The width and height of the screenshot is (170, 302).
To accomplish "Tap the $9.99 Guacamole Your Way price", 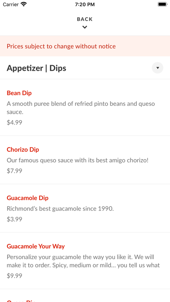I will 14,276.
